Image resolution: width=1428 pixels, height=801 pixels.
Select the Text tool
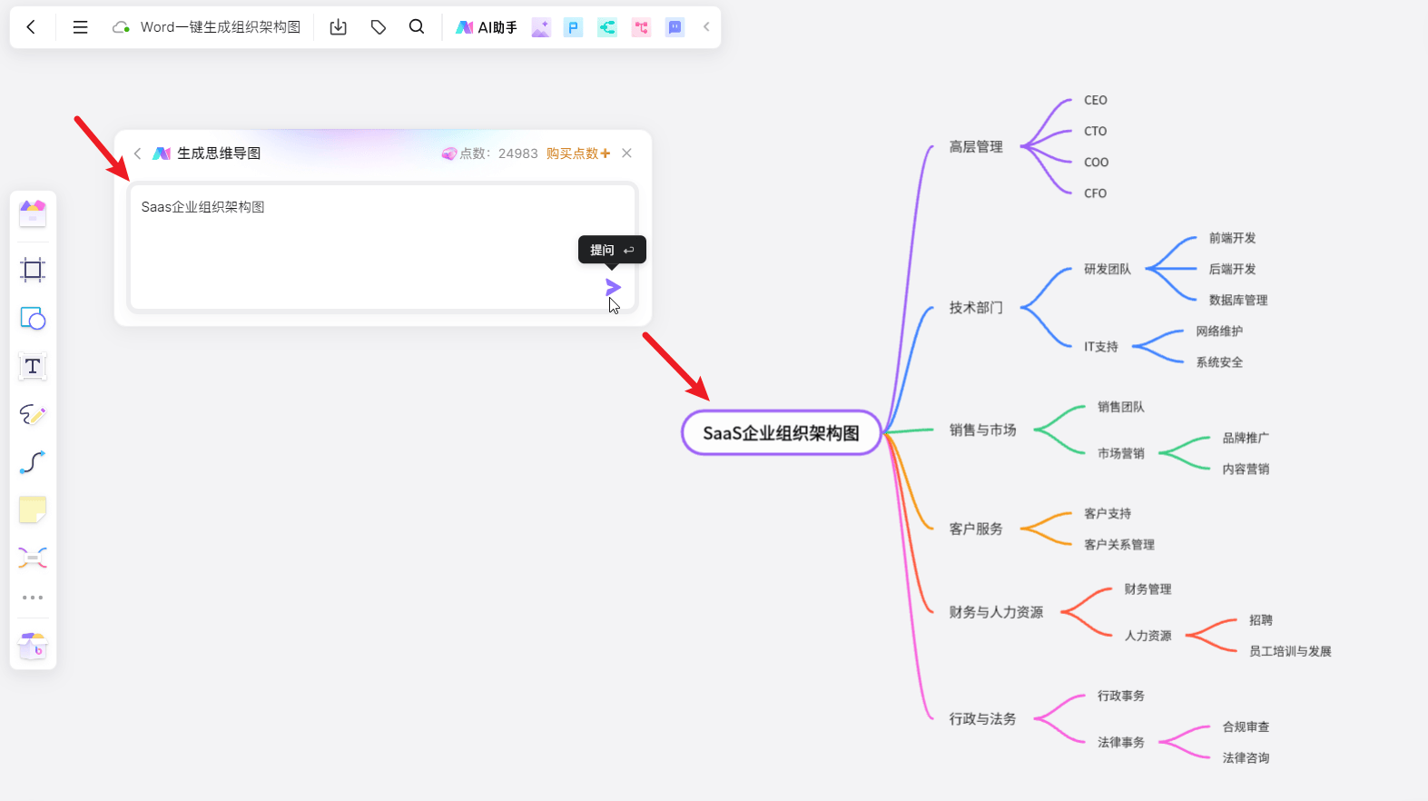[x=33, y=367]
